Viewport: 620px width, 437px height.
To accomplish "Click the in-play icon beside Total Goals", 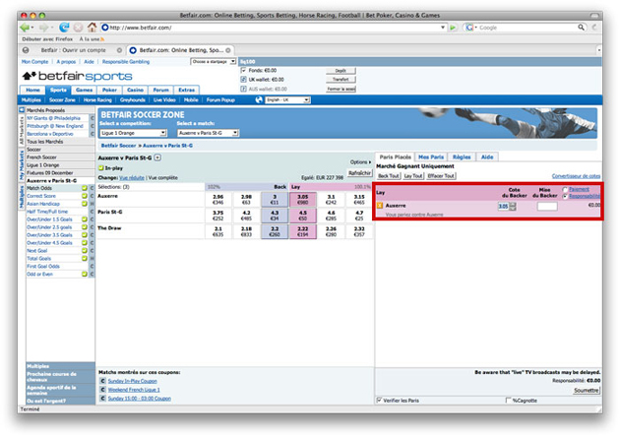I will (x=85, y=259).
